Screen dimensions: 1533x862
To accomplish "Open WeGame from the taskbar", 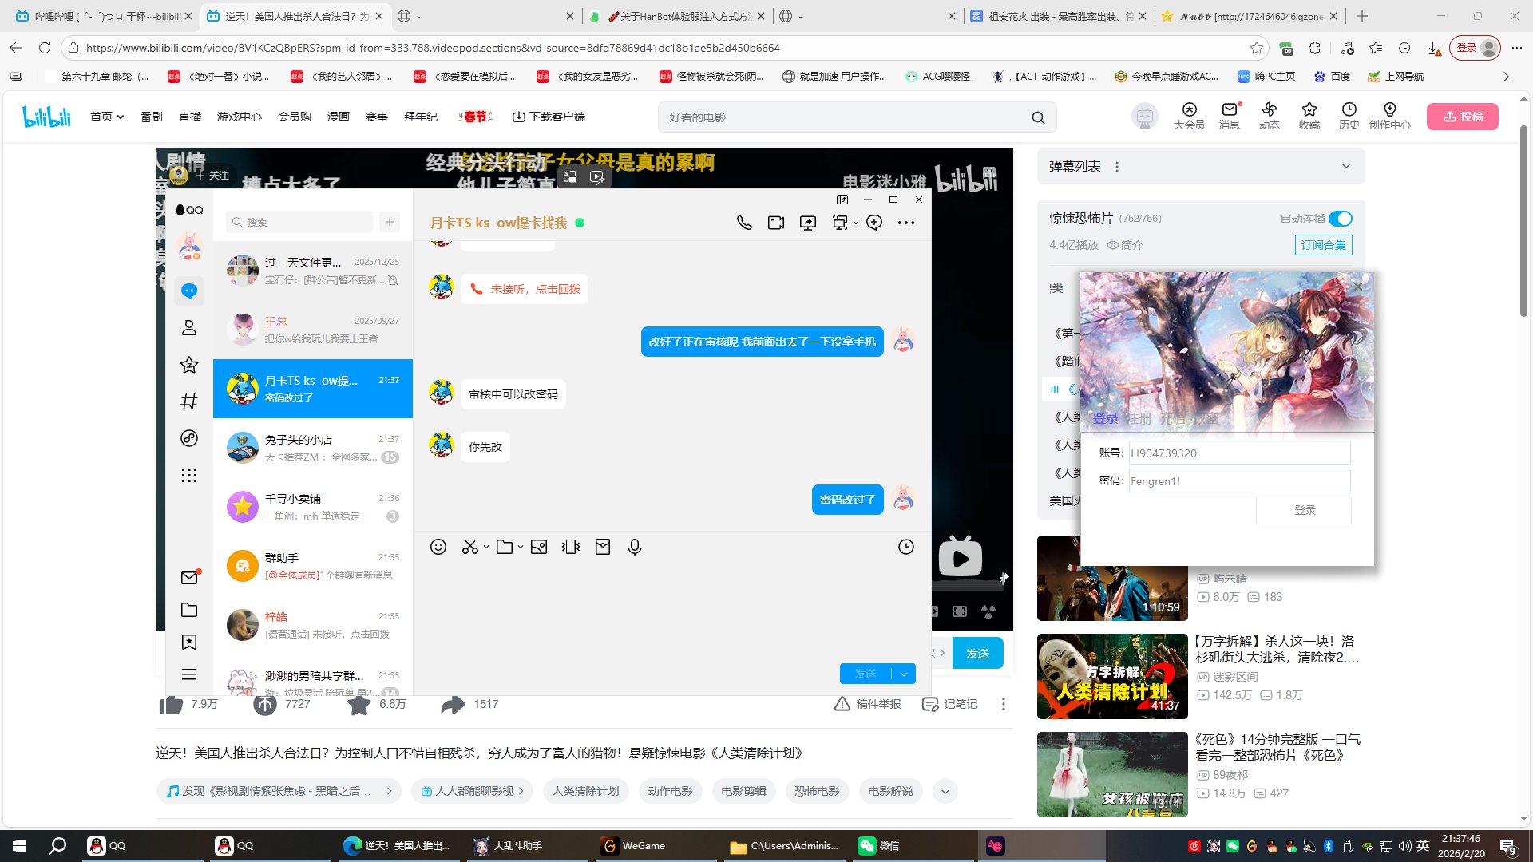I will 635,846.
